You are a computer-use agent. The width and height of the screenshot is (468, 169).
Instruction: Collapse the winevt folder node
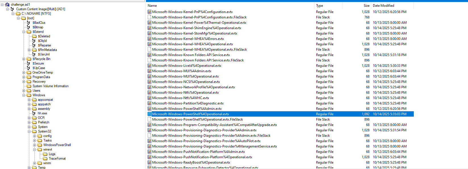click(35, 149)
